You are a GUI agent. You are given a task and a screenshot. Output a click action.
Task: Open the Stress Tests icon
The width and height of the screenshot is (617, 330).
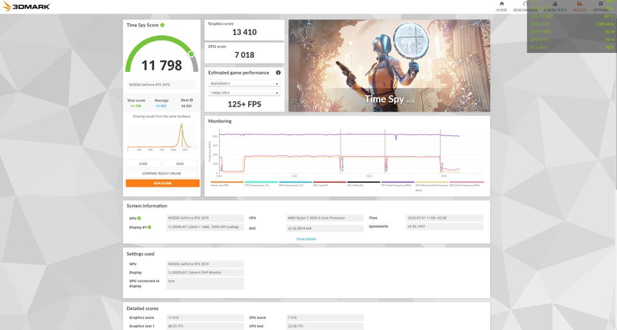(x=555, y=4)
